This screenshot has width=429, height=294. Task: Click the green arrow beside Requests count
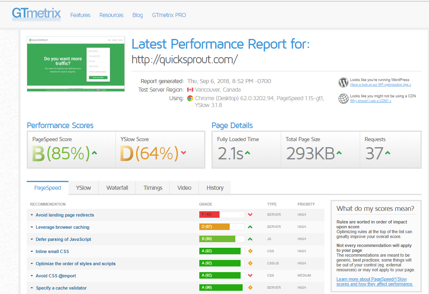[x=387, y=153]
